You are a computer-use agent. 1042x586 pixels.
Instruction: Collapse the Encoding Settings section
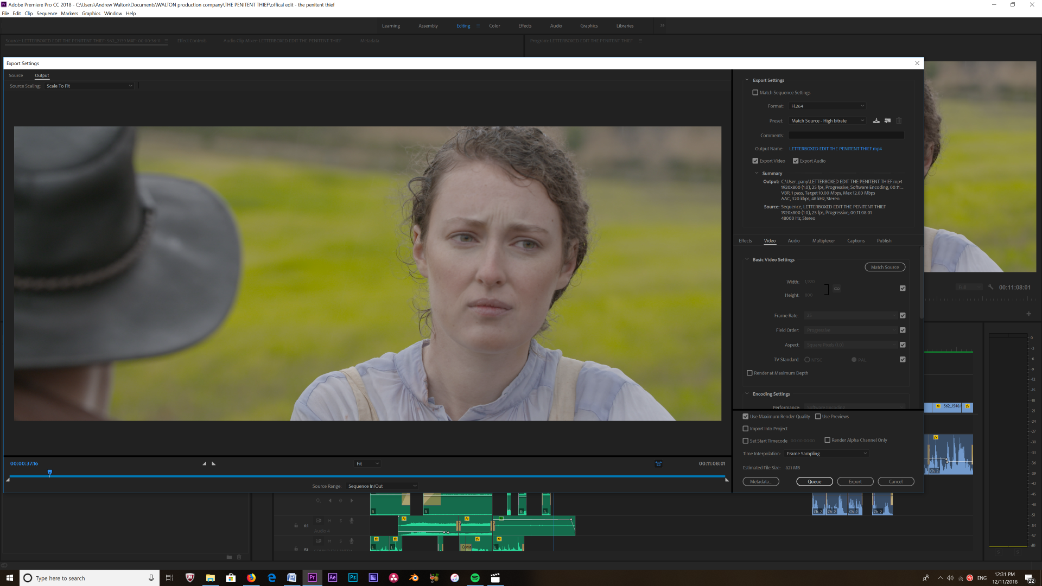[747, 394]
